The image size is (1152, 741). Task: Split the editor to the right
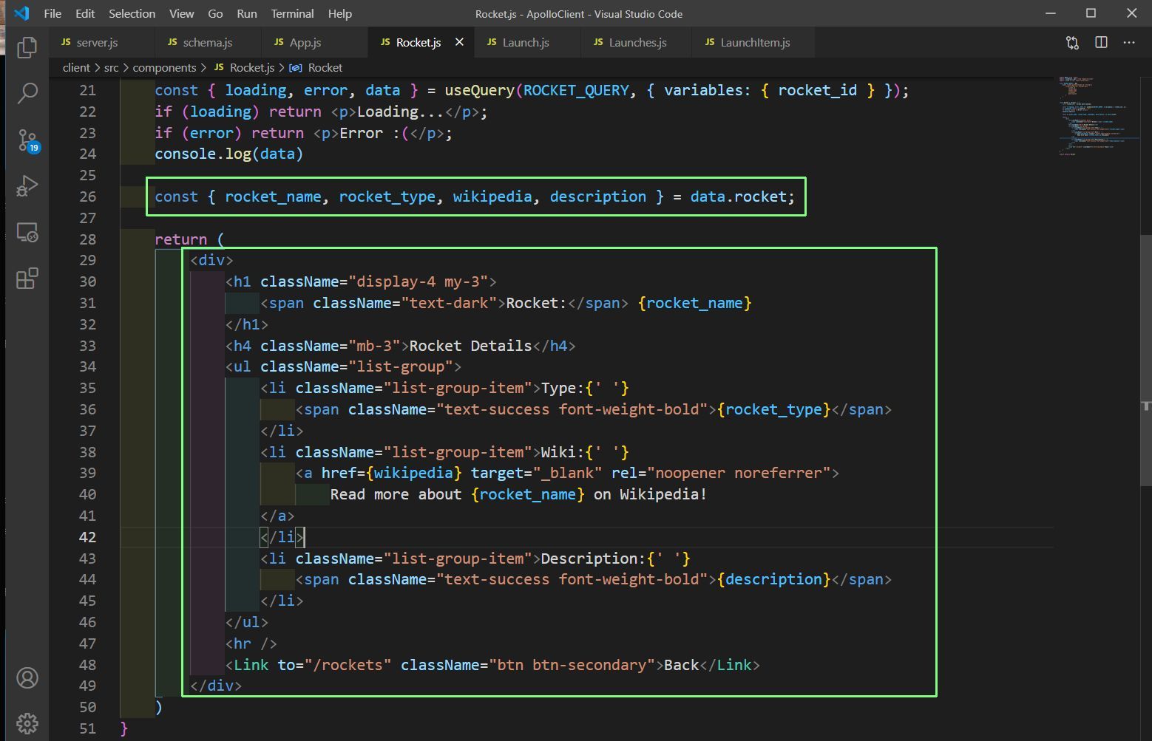pyautogui.click(x=1101, y=43)
